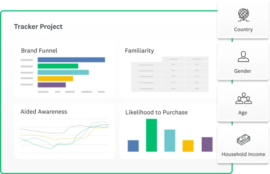Click the person icon on Gender card

pyautogui.click(x=243, y=57)
